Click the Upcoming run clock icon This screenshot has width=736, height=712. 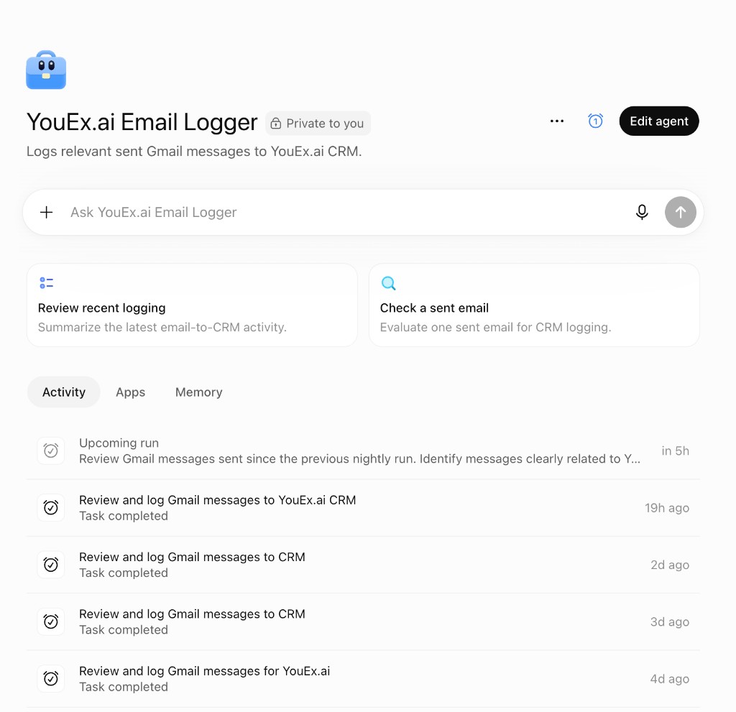coord(51,450)
